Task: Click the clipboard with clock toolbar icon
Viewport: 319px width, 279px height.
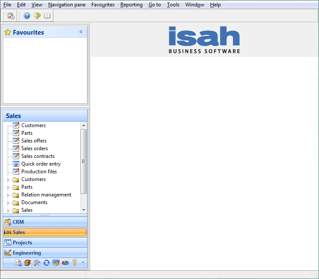Action: (x=11, y=16)
